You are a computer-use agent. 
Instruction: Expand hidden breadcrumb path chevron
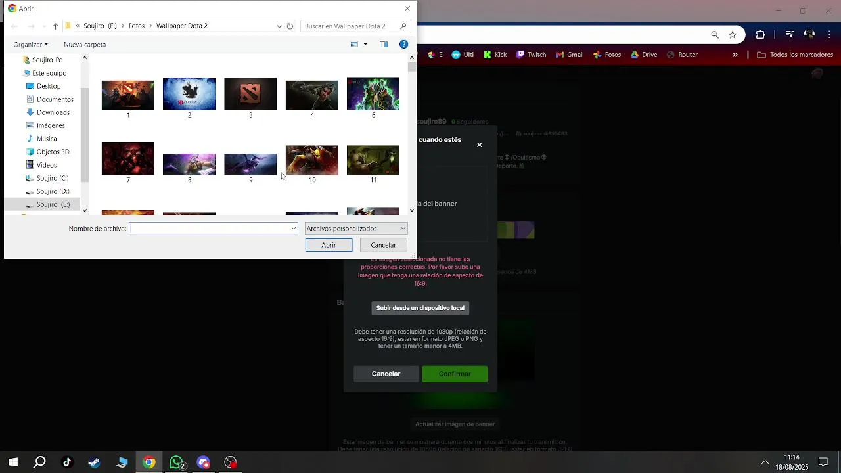click(x=78, y=26)
